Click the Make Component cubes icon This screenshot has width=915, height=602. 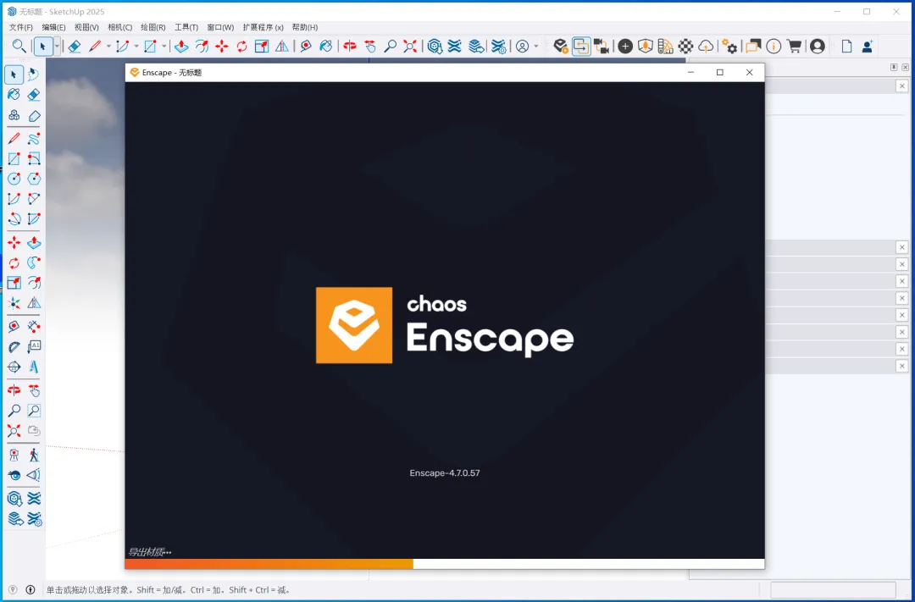tap(14, 115)
